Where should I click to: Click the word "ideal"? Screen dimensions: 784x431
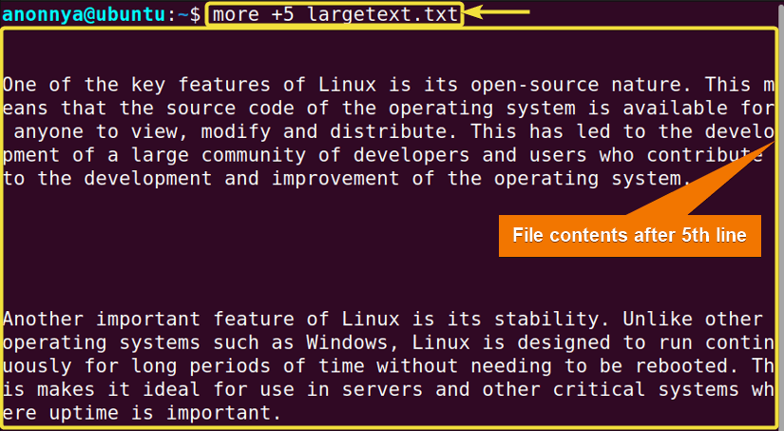tap(171, 389)
